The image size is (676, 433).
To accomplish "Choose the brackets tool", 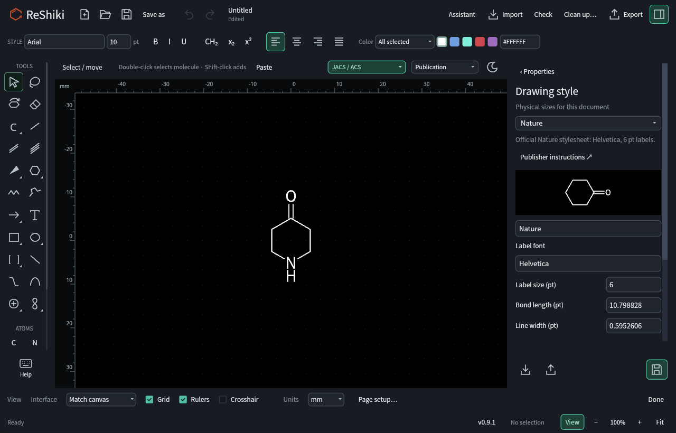I will (14, 259).
